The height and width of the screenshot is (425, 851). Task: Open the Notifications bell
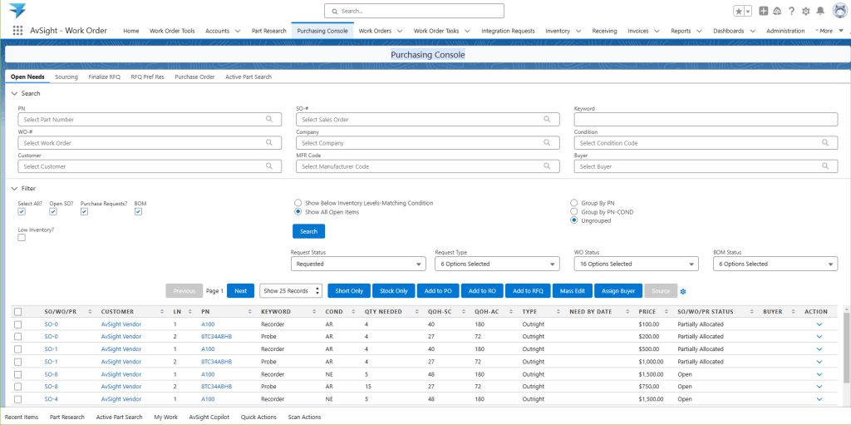click(x=820, y=11)
